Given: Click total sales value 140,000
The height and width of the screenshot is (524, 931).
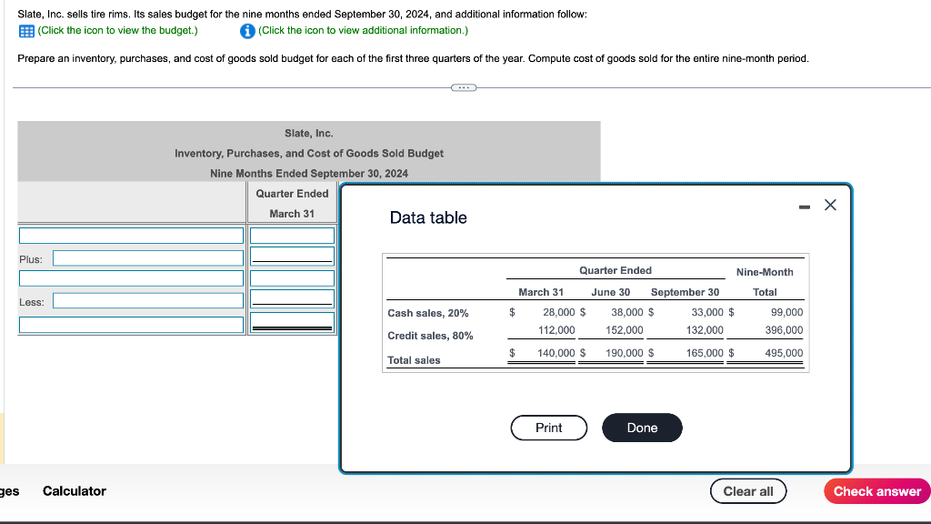Looking at the screenshot, I should [x=556, y=353].
